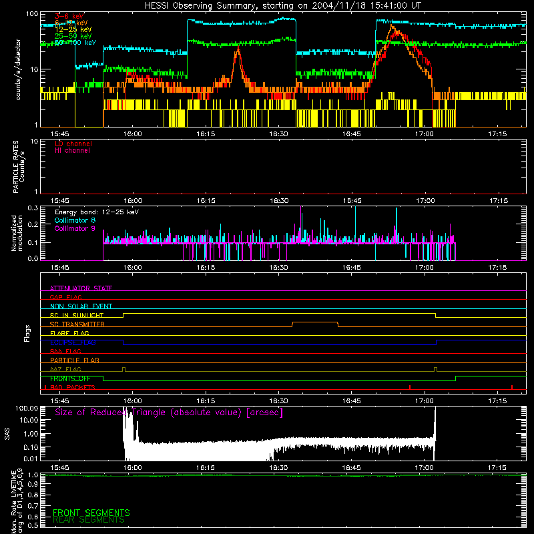Select the 12-25 keV legend label
Screen dimensions: 534x534
coord(73,29)
